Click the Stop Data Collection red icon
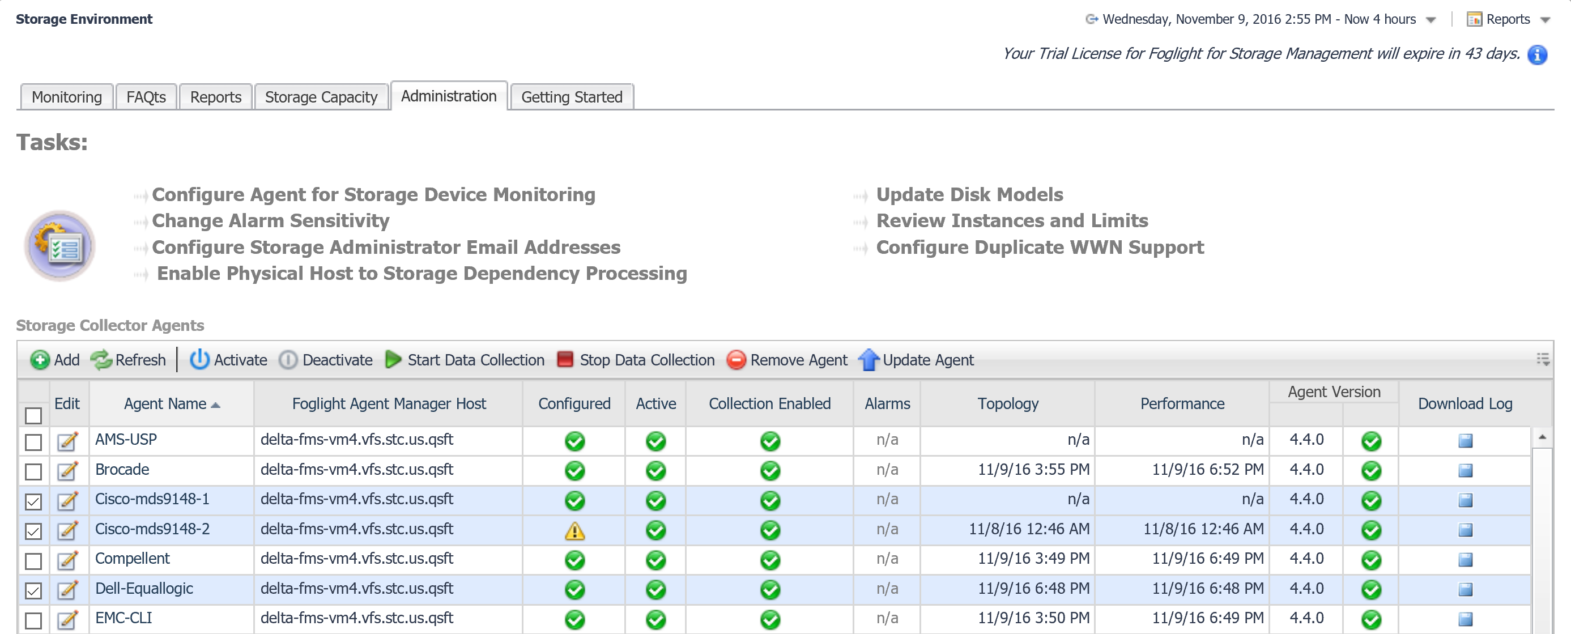Screen dimensions: 1571x634 click(565, 360)
